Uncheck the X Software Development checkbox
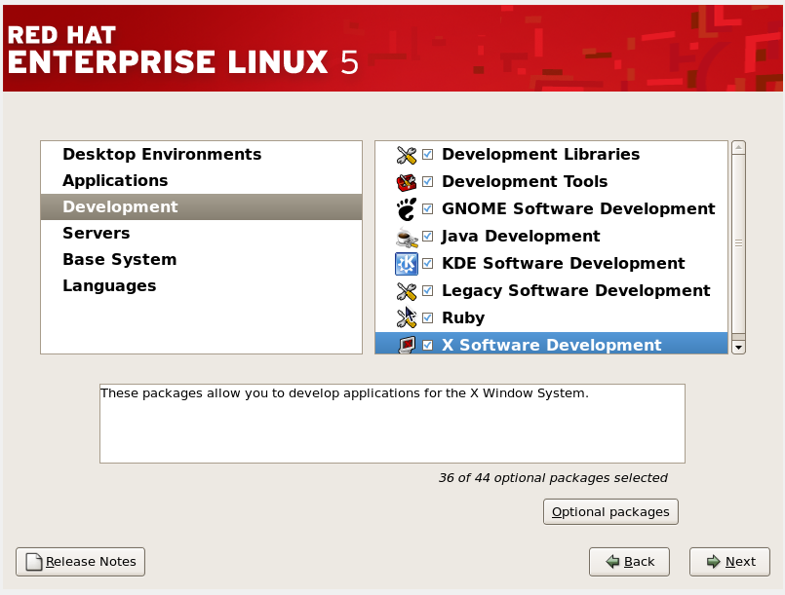The image size is (785, 595). pyautogui.click(x=427, y=345)
